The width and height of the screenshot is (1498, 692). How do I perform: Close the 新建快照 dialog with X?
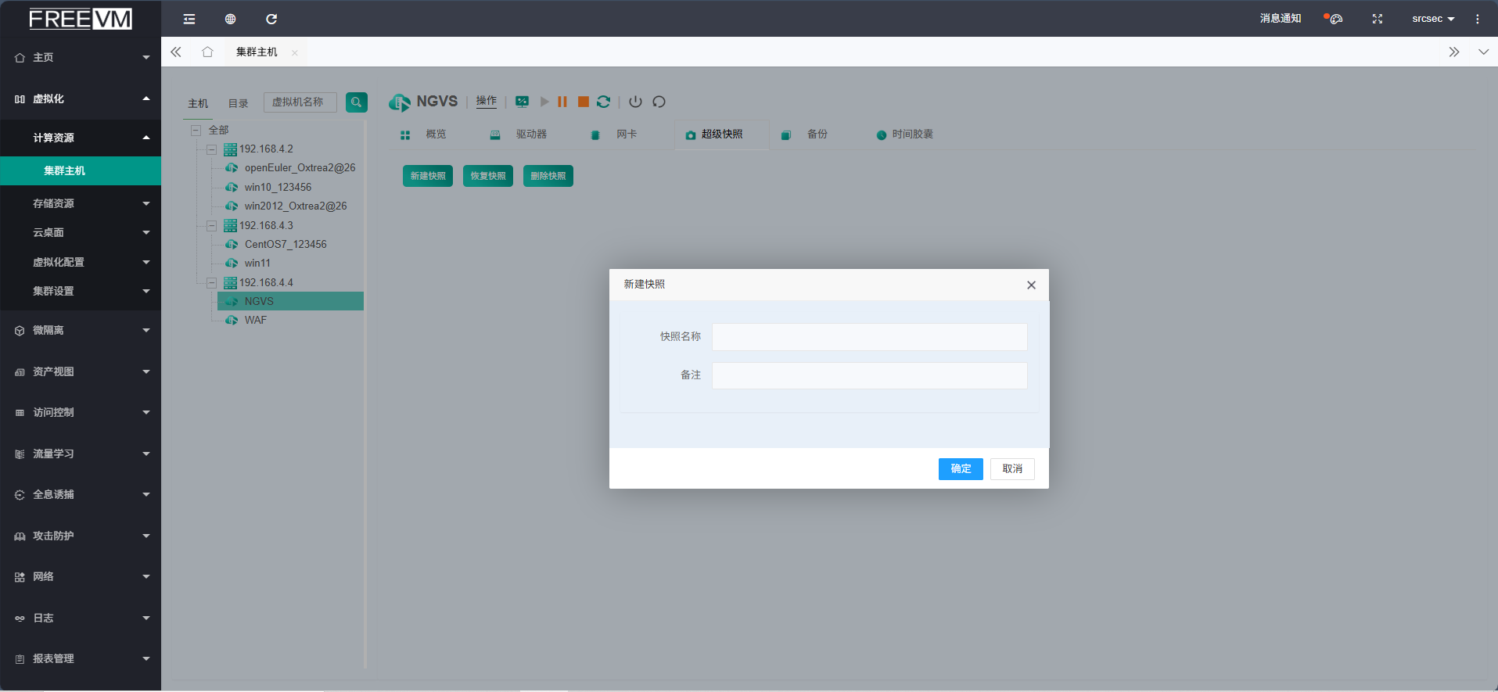1031,285
